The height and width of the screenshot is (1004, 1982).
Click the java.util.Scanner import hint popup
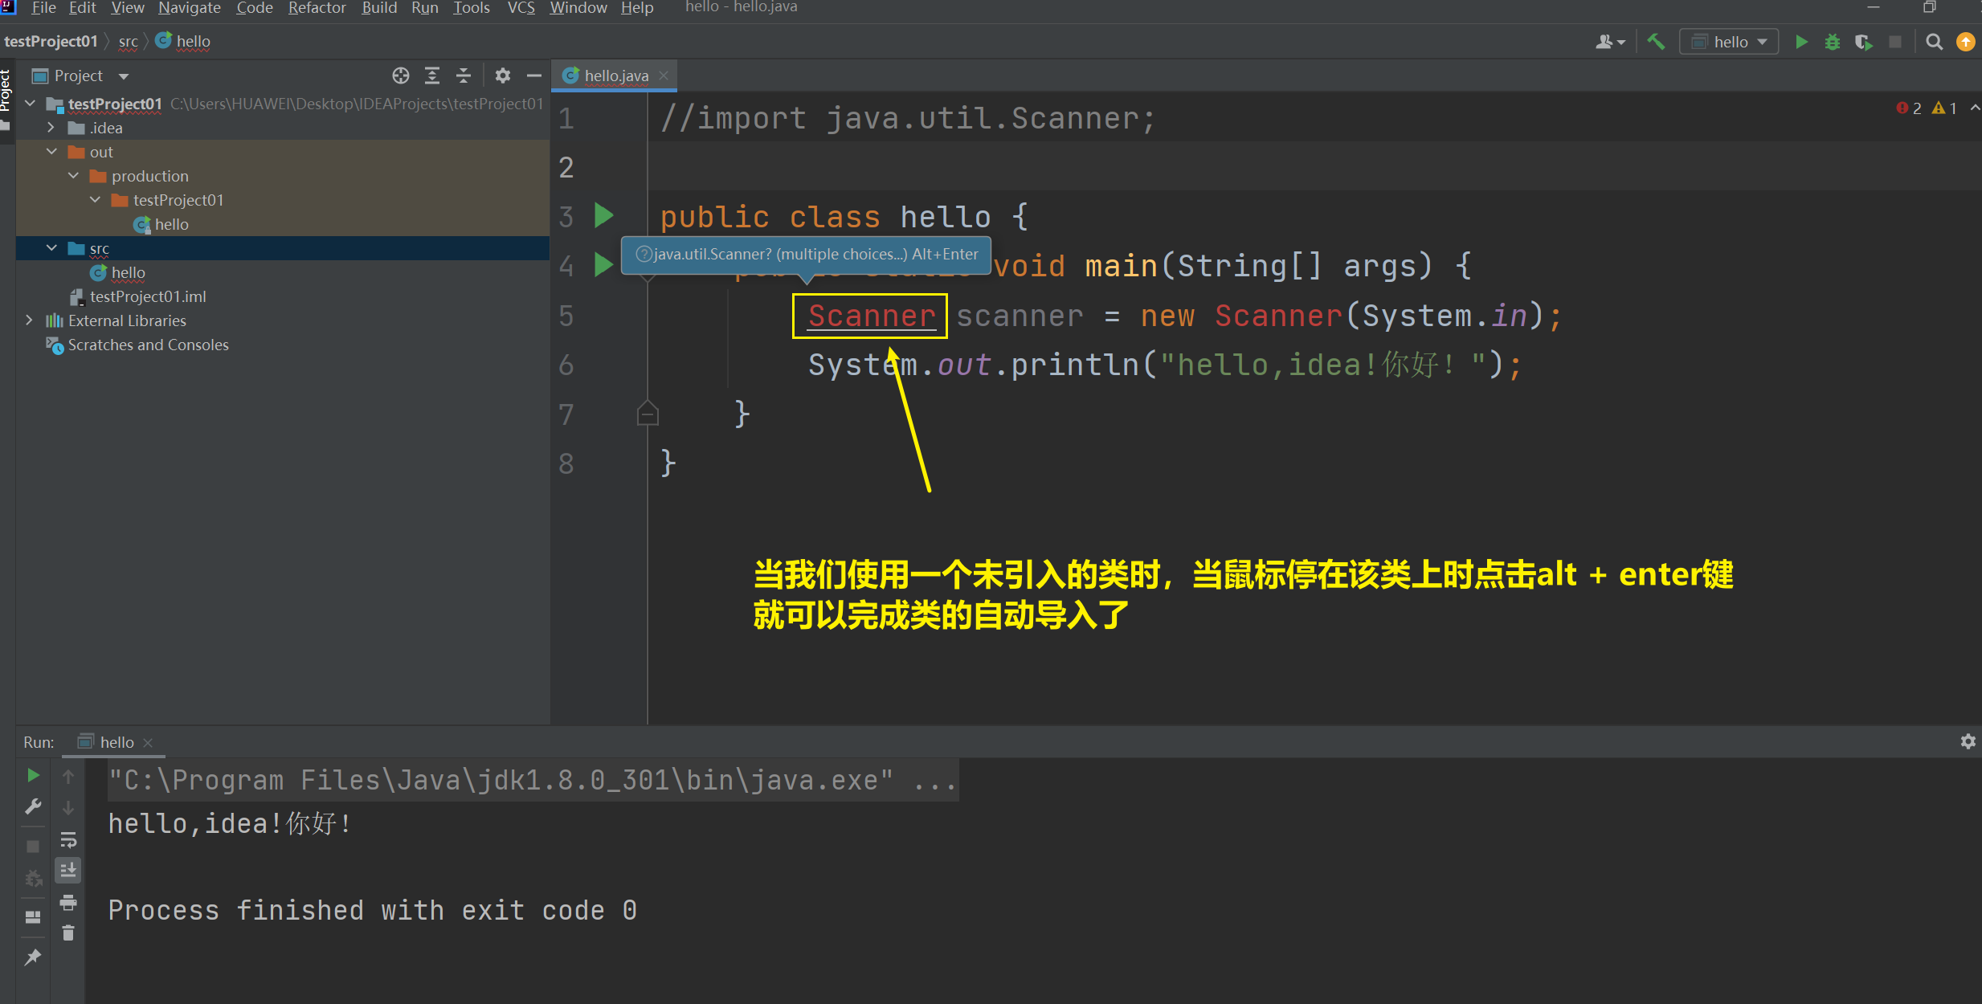806,255
